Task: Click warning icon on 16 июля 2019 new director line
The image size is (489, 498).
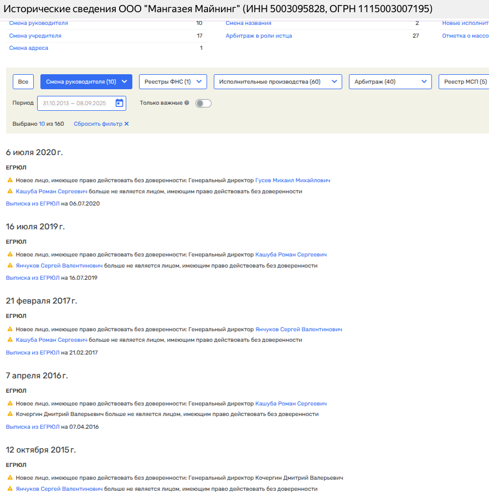Action: 10,255
